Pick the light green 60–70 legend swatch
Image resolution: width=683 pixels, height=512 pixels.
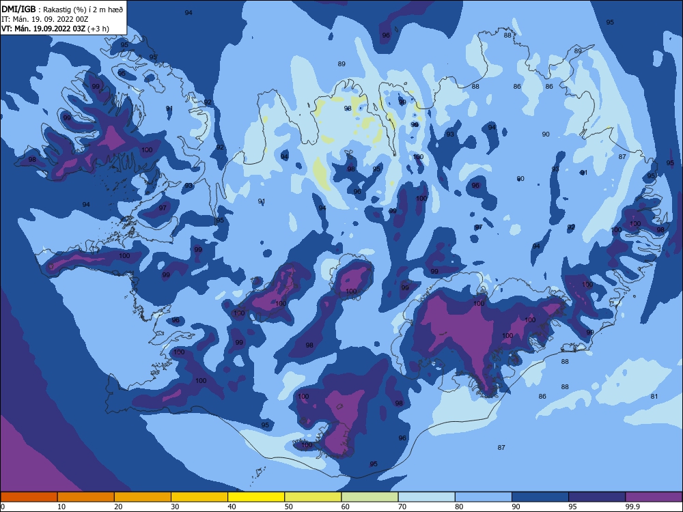tap(370, 497)
